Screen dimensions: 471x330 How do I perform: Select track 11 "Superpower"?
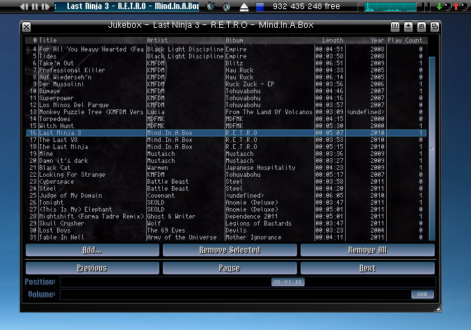tap(226, 98)
